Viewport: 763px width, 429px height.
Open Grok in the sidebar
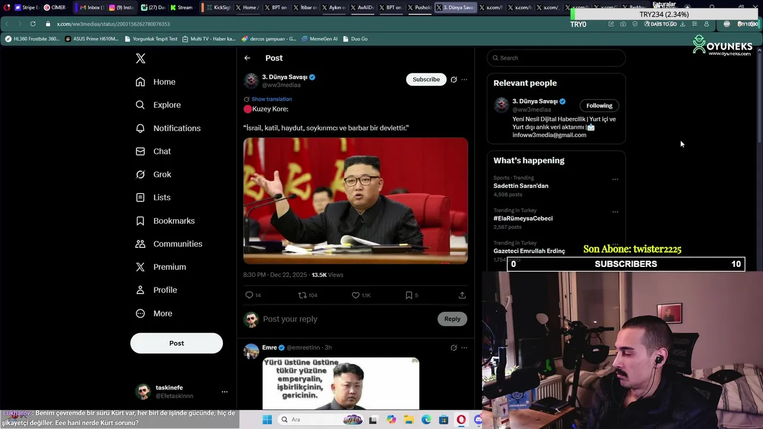tap(153, 175)
